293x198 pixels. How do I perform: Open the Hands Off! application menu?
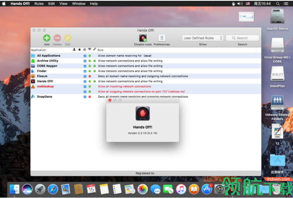(x=20, y=4)
